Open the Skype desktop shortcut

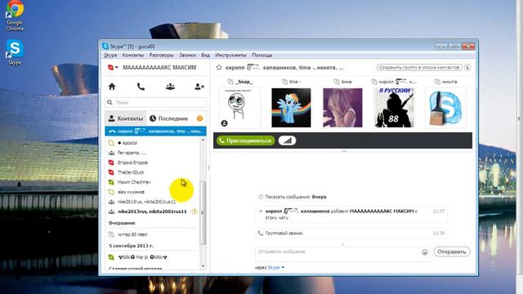tap(15, 52)
